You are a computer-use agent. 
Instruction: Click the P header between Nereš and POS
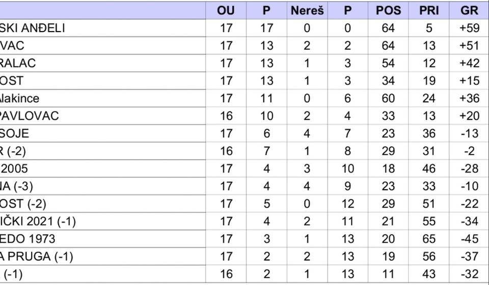pyautogui.click(x=347, y=10)
